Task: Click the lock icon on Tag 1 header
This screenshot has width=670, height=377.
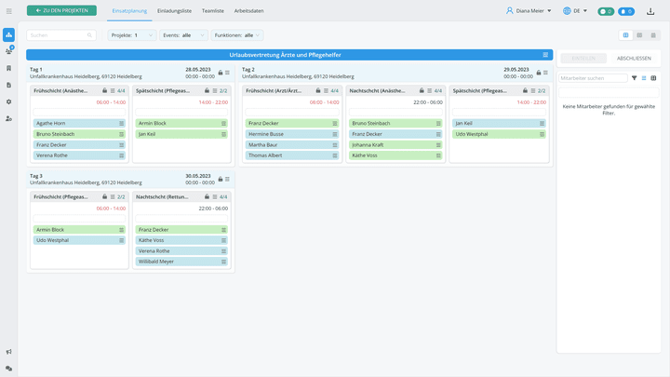Action: pyautogui.click(x=220, y=73)
